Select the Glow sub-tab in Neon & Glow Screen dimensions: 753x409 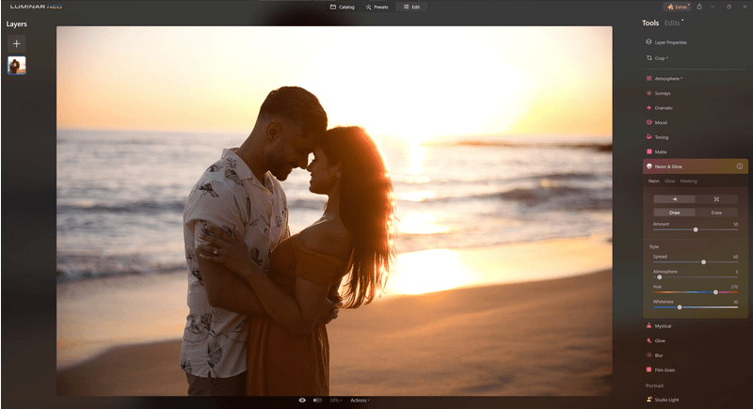click(x=670, y=181)
